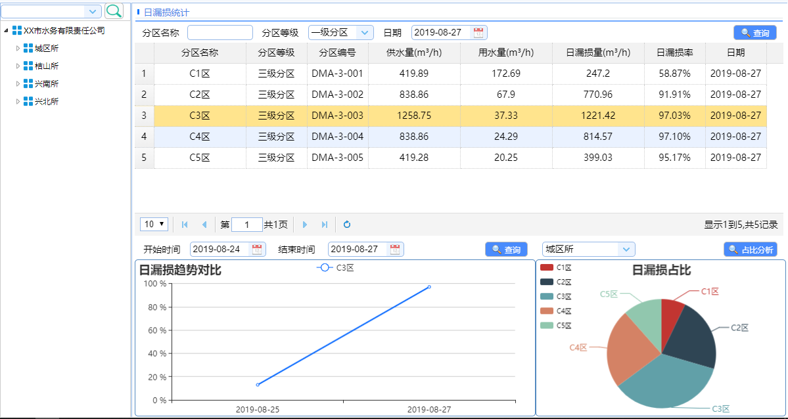
Task: Expand the 兴北所 tree node
Action: pos(18,102)
